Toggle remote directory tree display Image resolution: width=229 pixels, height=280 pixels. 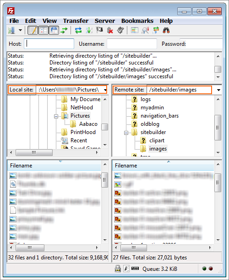pyautogui.click(x=54, y=30)
